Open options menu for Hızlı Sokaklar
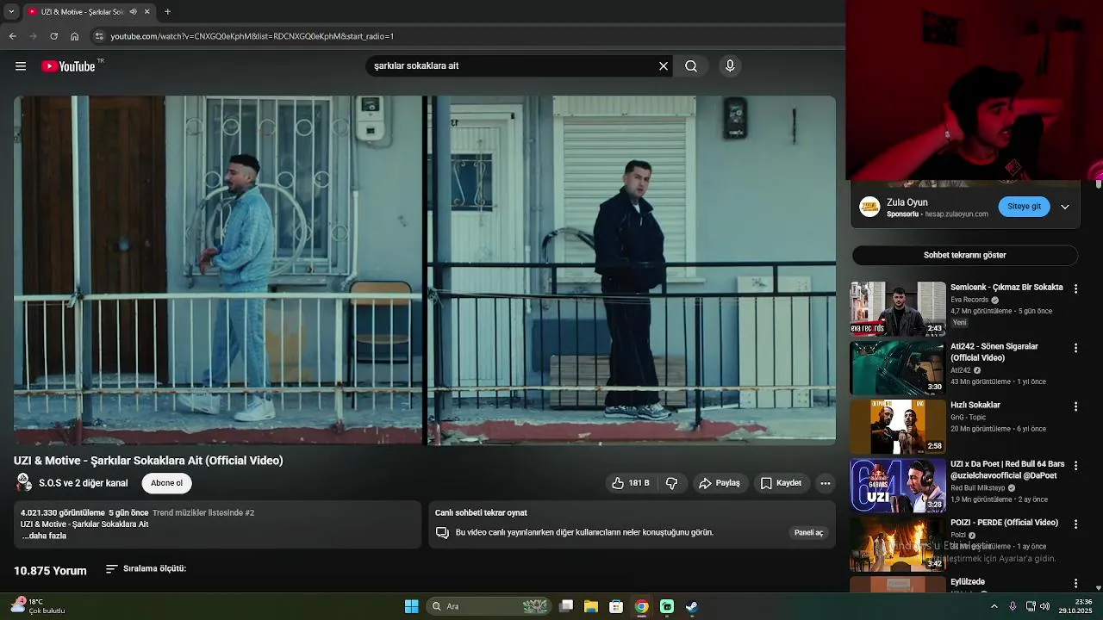Image resolution: width=1103 pixels, height=620 pixels. 1075,406
